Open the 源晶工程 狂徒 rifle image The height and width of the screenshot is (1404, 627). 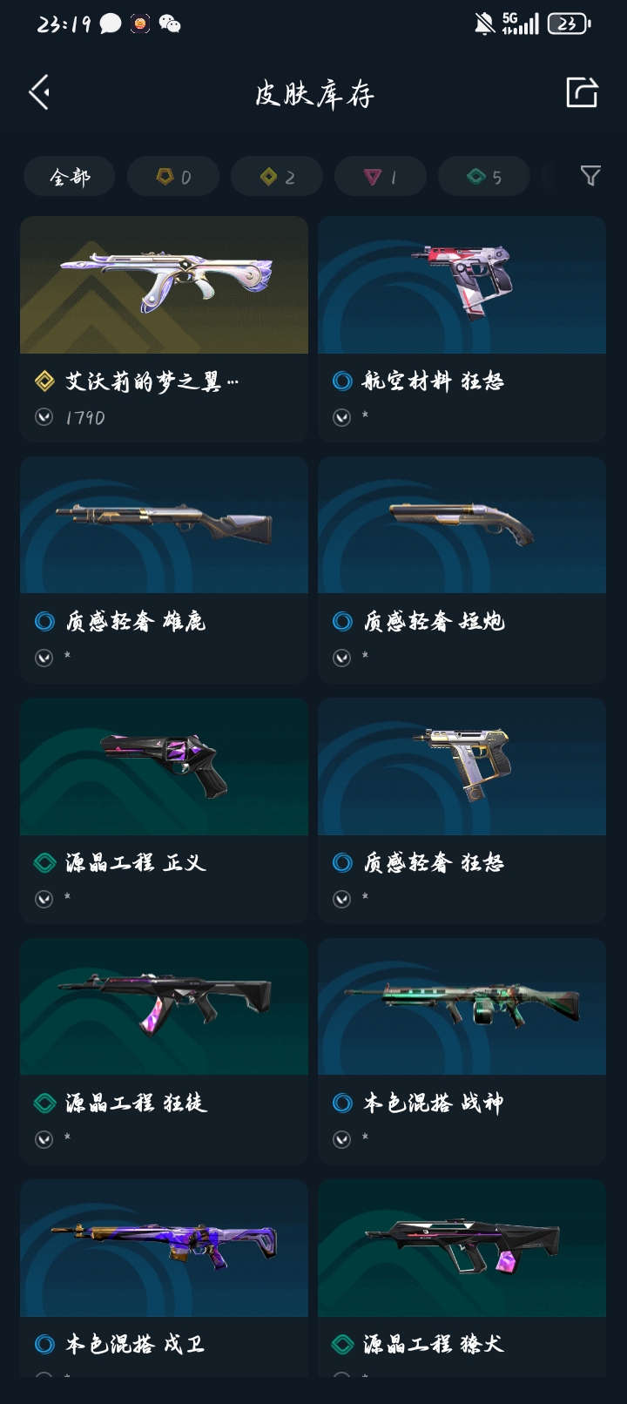point(164,1007)
